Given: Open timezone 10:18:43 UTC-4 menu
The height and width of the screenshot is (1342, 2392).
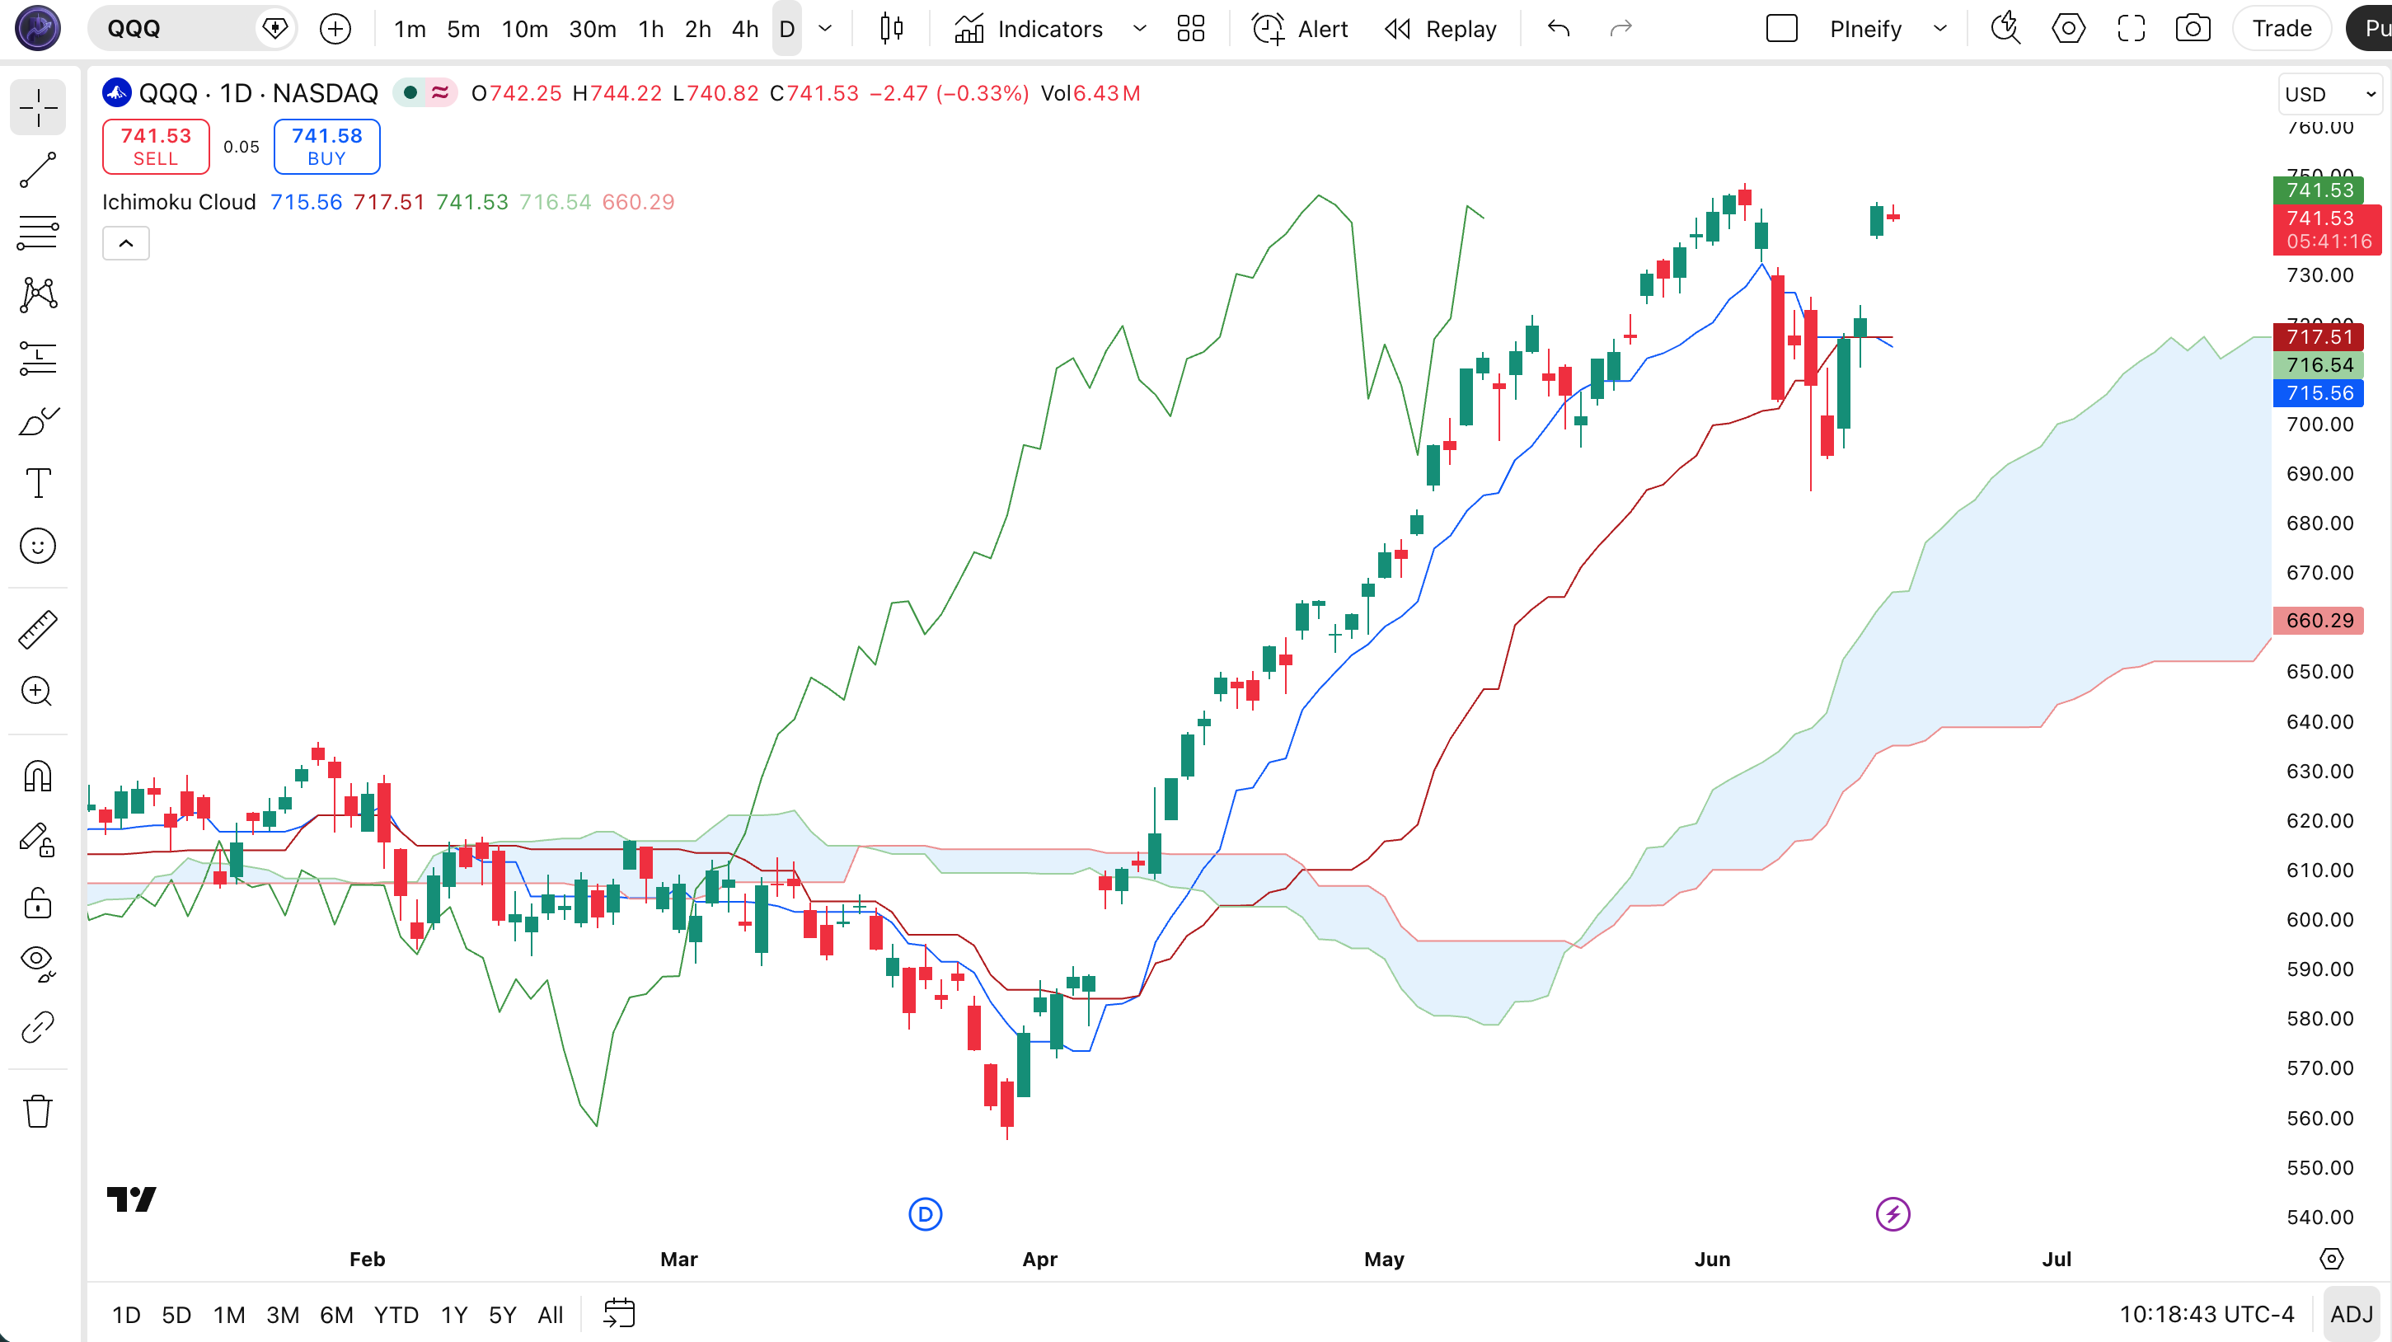Looking at the screenshot, I should [2207, 1314].
